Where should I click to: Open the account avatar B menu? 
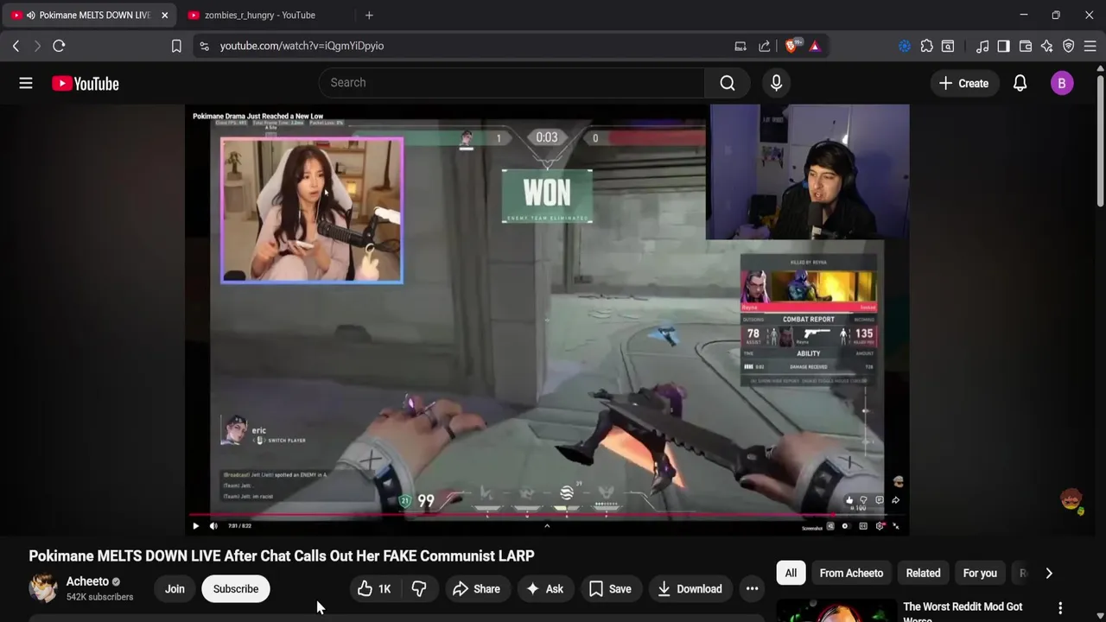coord(1062,83)
